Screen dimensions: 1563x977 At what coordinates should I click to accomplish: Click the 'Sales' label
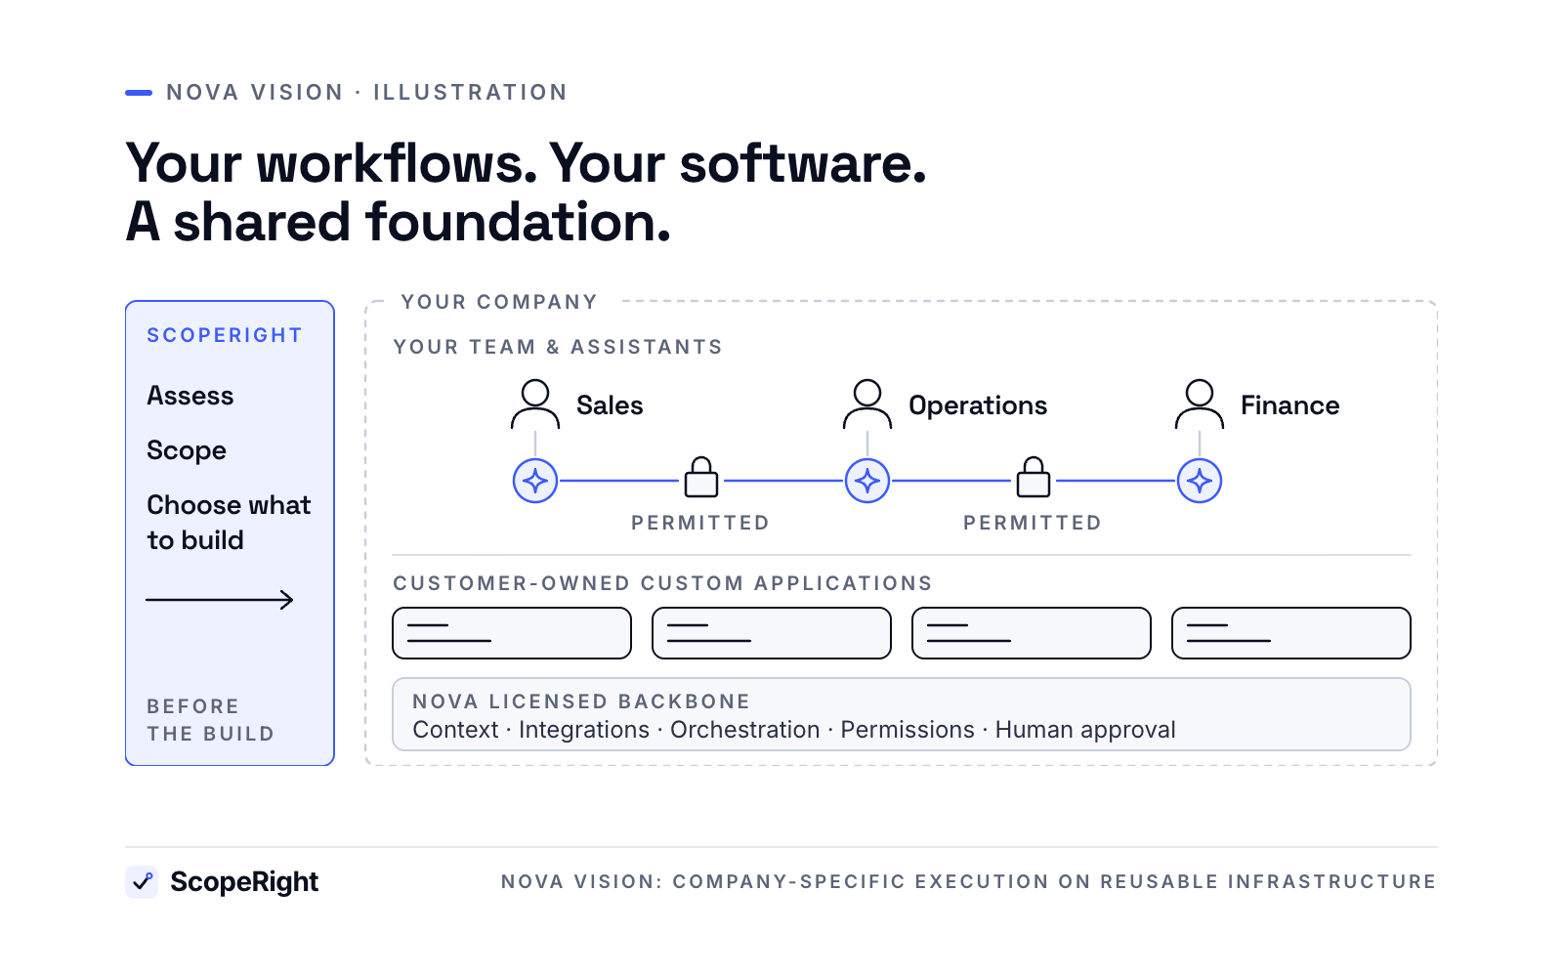(x=610, y=405)
